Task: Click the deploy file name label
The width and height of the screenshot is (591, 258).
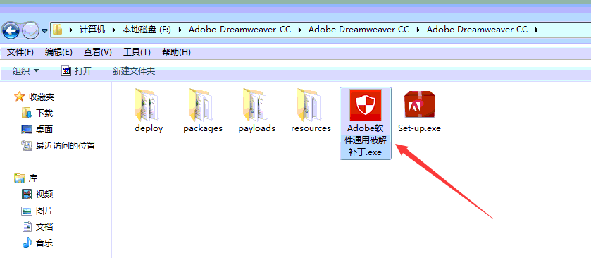Action: pos(149,128)
